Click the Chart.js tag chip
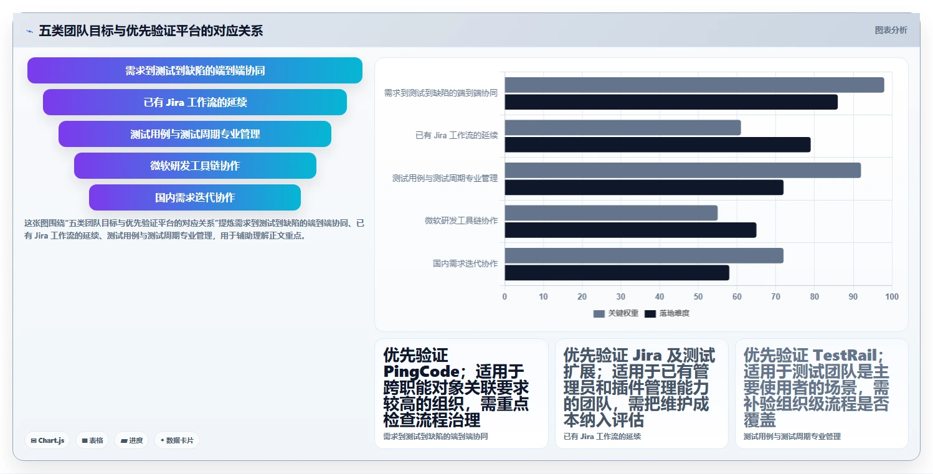Image resolution: width=933 pixels, height=474 pixels. [47, 440]
